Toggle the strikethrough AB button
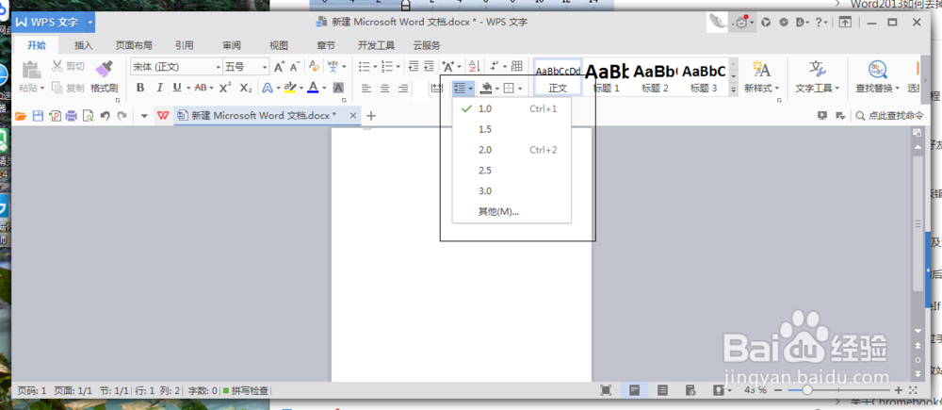This screenshot has height=410, width=942. (x=202, y=88)
